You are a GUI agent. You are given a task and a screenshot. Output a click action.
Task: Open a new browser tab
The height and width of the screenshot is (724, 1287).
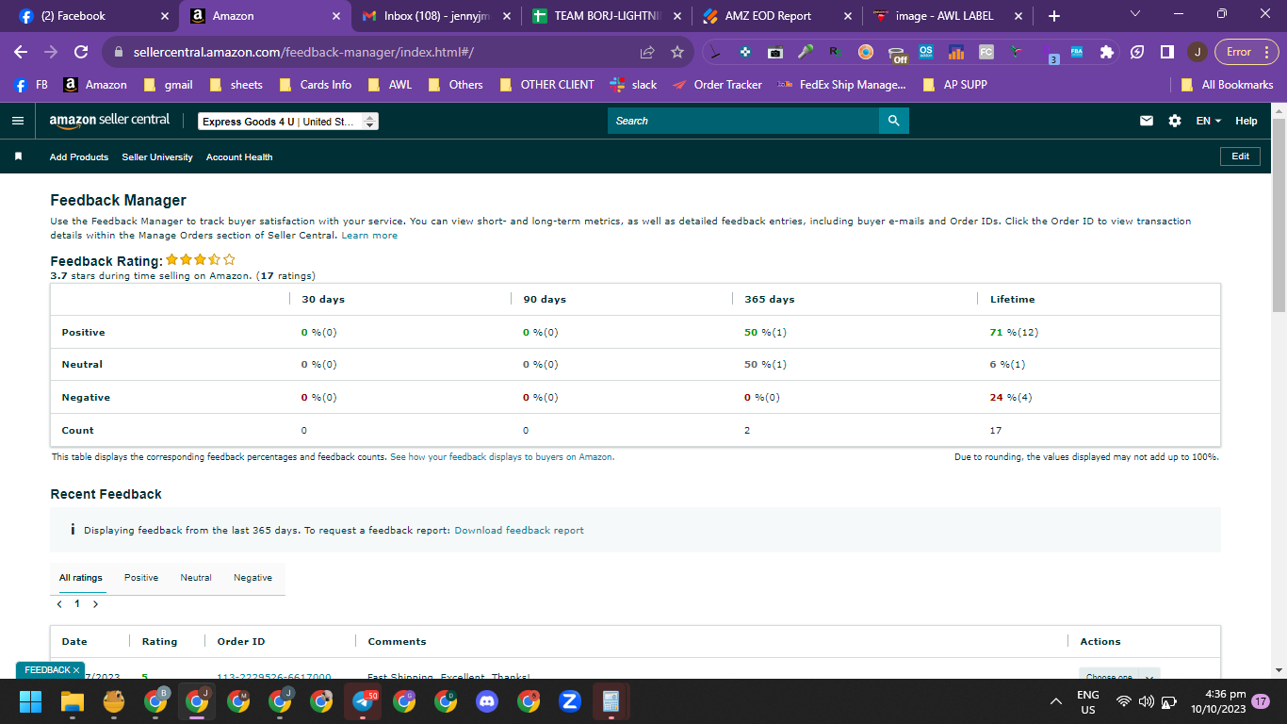1053,16
